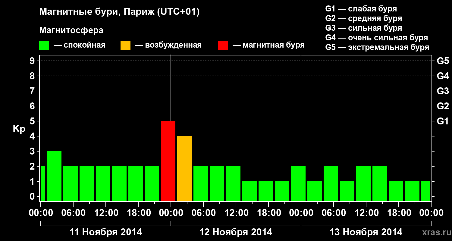Click the '11 Ноября 2014' date label
Viewport: 452px width, 241px height.
coord(106,232)
